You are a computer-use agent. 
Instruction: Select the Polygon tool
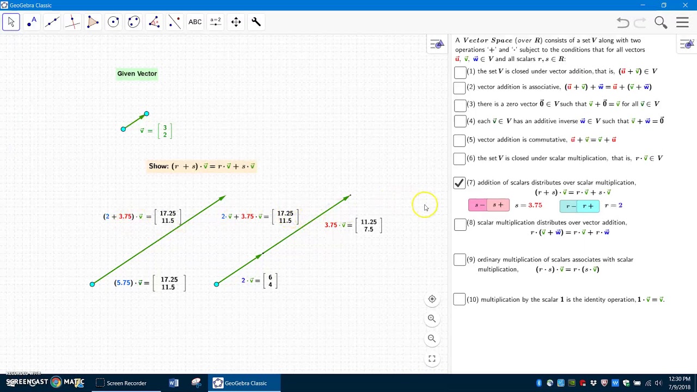[x=93, y=22]
